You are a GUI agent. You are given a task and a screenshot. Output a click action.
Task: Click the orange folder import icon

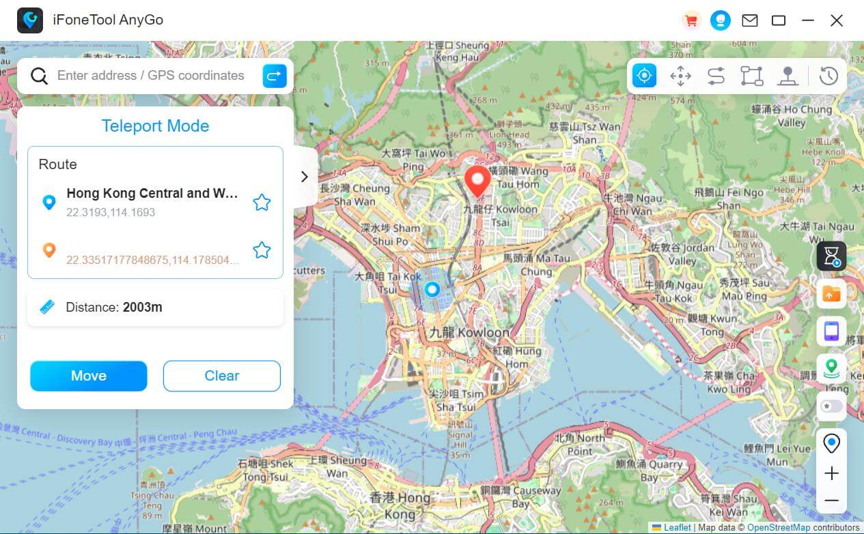point(831,293)
